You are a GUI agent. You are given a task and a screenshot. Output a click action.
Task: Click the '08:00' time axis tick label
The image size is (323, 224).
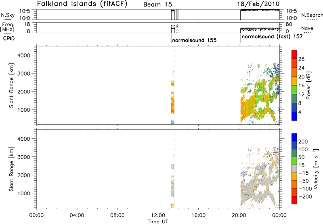[117, 216]
